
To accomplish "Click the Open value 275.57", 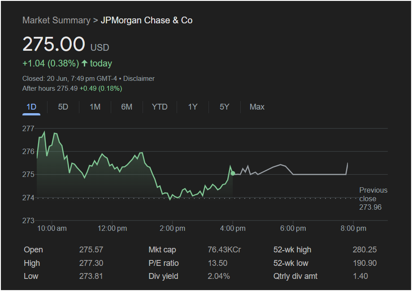I will point(91,250).
